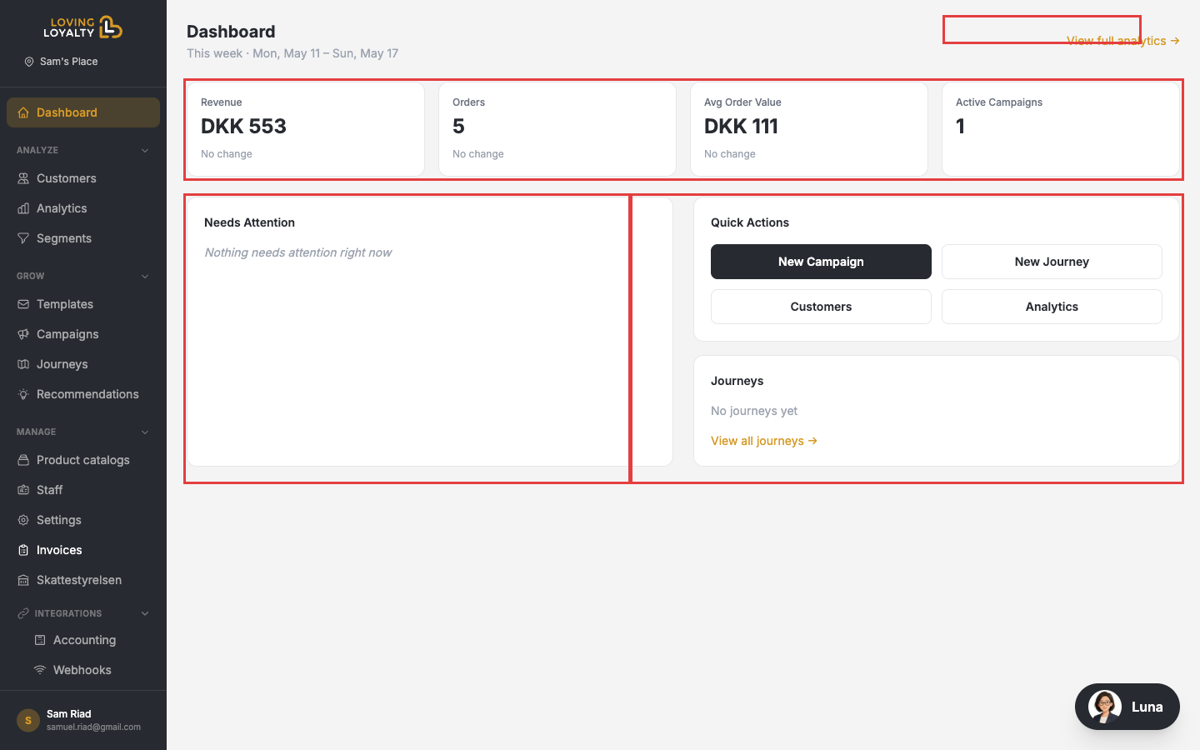Follow the View full analytics link
The image size is (1200, 750).
pyautogui.click(x=1123, y=41)
